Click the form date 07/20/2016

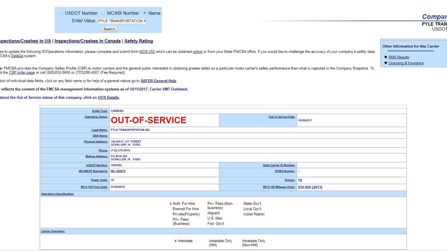(x=118, y=187)
